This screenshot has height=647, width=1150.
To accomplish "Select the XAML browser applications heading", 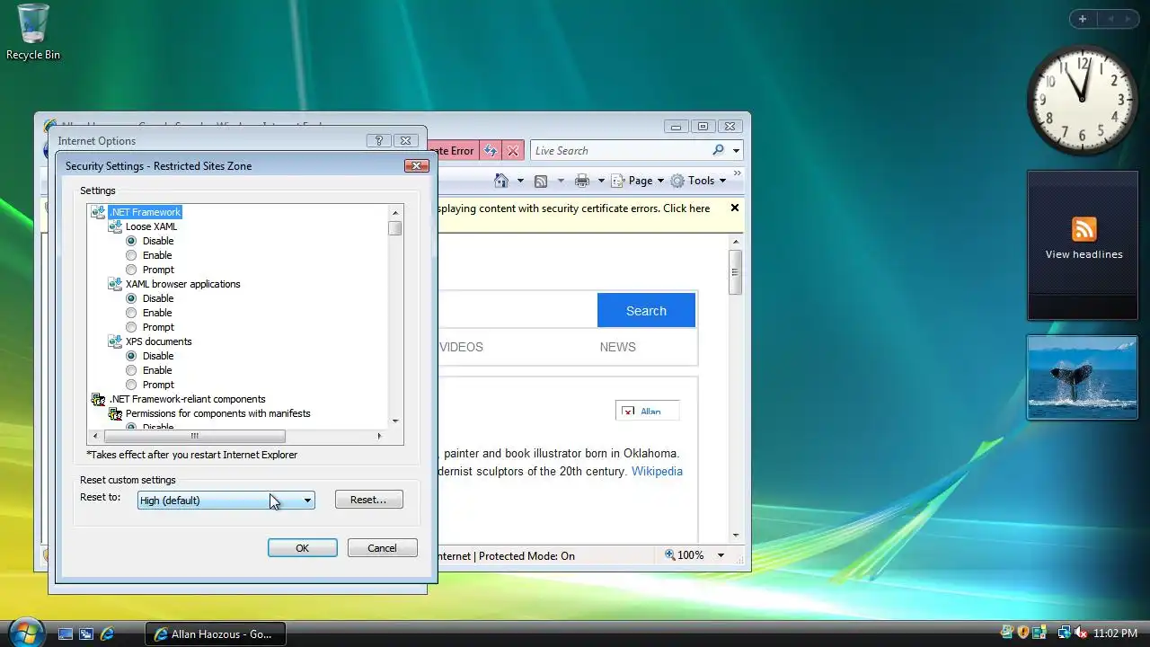I will 182,284.
